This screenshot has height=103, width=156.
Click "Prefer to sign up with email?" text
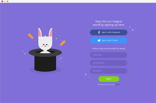(x=104, y=49)
